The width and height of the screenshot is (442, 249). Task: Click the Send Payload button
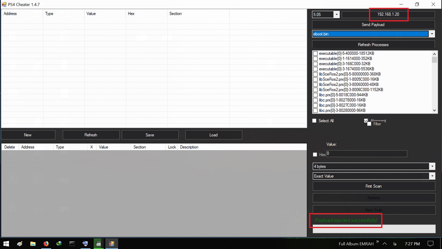coord(373,25)
